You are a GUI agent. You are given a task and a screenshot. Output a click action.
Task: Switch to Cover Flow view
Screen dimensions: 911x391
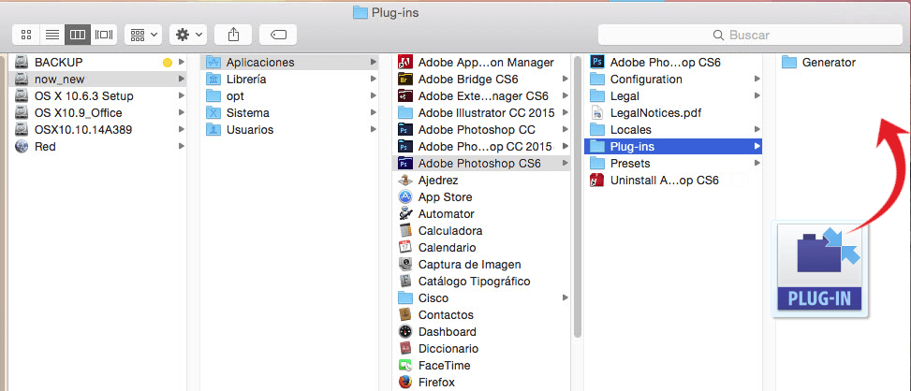tap(104, 35)
